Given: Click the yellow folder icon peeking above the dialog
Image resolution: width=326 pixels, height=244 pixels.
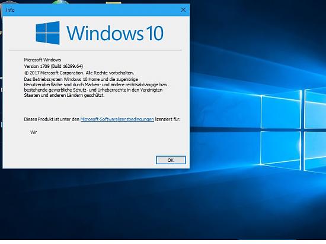Looking at the screenshot, I should click(x=113, y=2).
